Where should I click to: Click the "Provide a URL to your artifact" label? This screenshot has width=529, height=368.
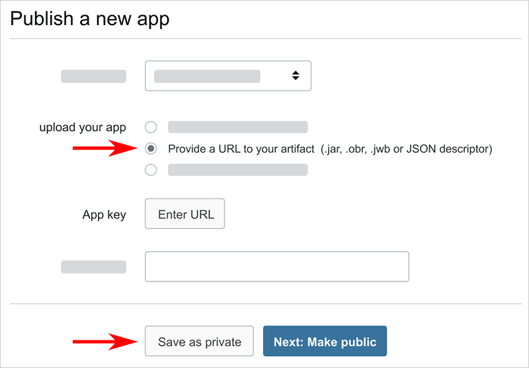(x=241, y=149)
